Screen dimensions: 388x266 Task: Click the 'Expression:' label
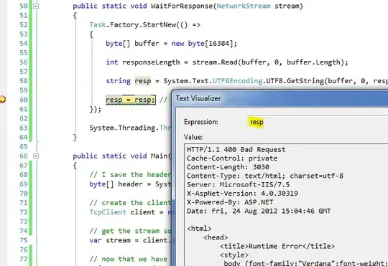tap(201, 122)
